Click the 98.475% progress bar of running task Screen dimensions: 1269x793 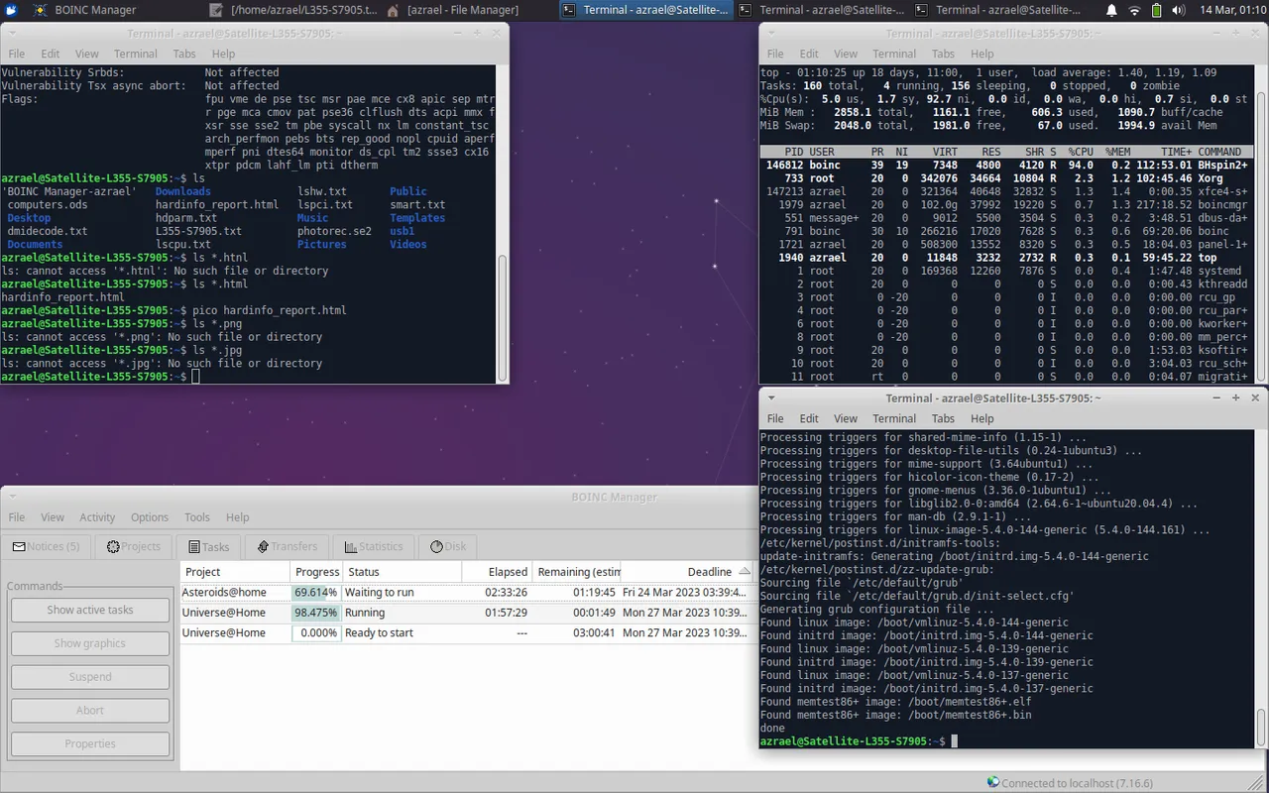[316, 613]
